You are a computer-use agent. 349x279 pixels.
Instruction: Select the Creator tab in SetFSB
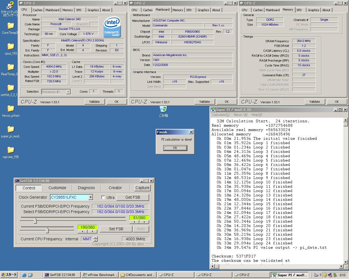115,188
